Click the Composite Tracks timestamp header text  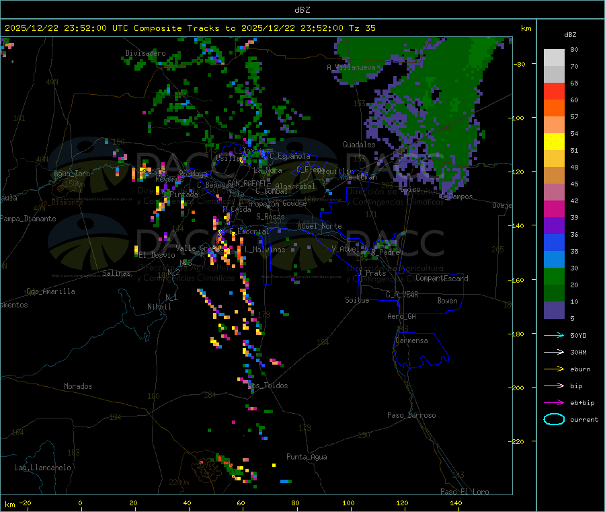pos(190,28)
